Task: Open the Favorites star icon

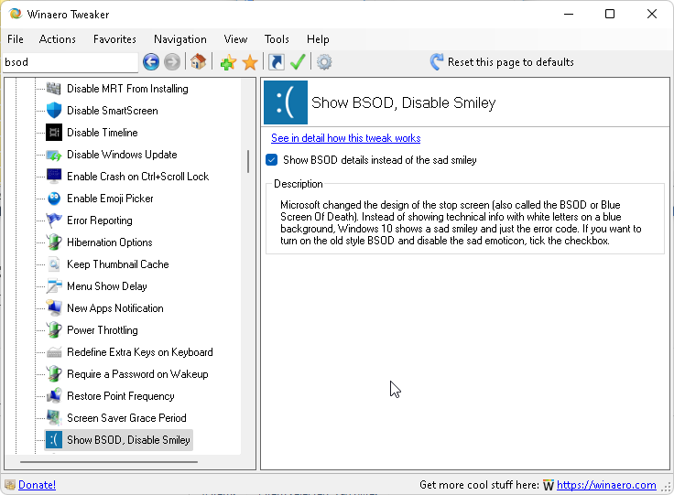Action: [x=250, y=62]
